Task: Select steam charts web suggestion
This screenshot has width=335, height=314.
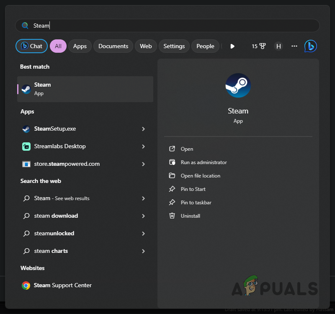Action: click(79, 251)
